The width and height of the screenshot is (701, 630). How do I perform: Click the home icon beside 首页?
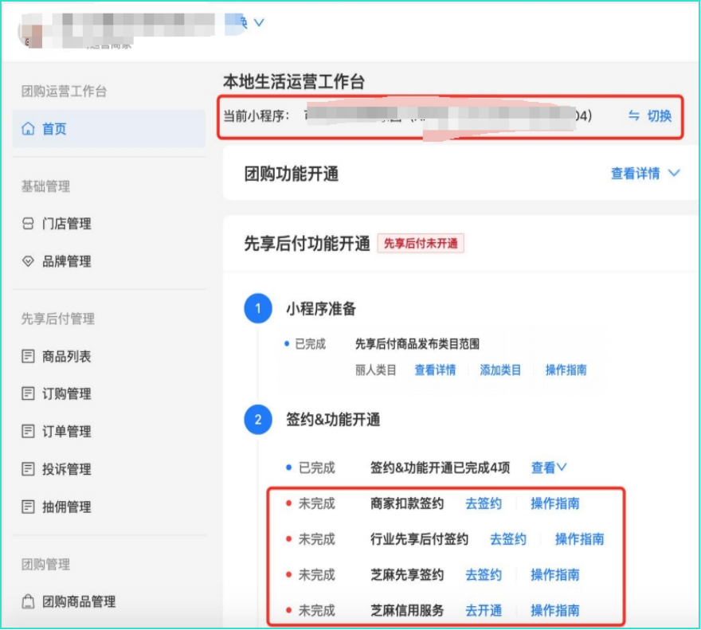pyautogui.click(x=29, y=129)
